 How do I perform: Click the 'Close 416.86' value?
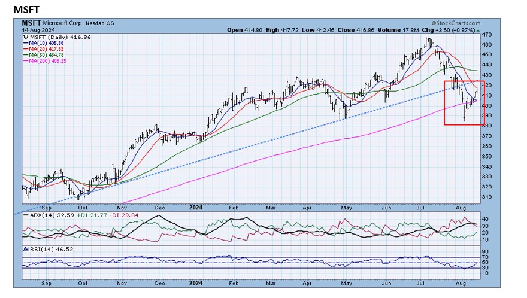[356, 30]
